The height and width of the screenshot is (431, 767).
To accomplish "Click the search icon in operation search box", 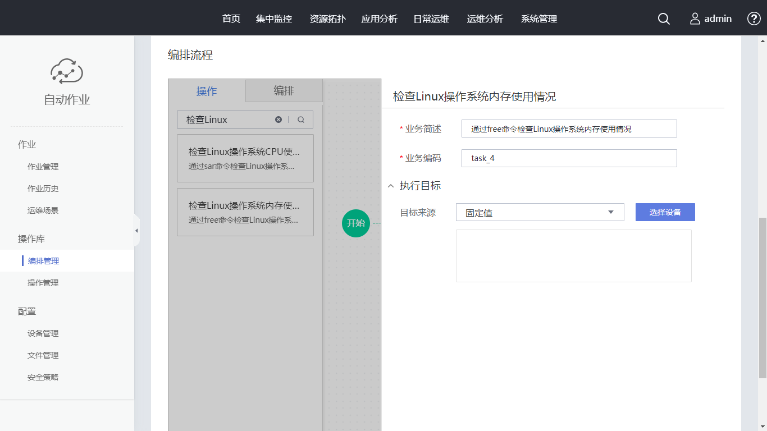I will [x=301, y=120].
